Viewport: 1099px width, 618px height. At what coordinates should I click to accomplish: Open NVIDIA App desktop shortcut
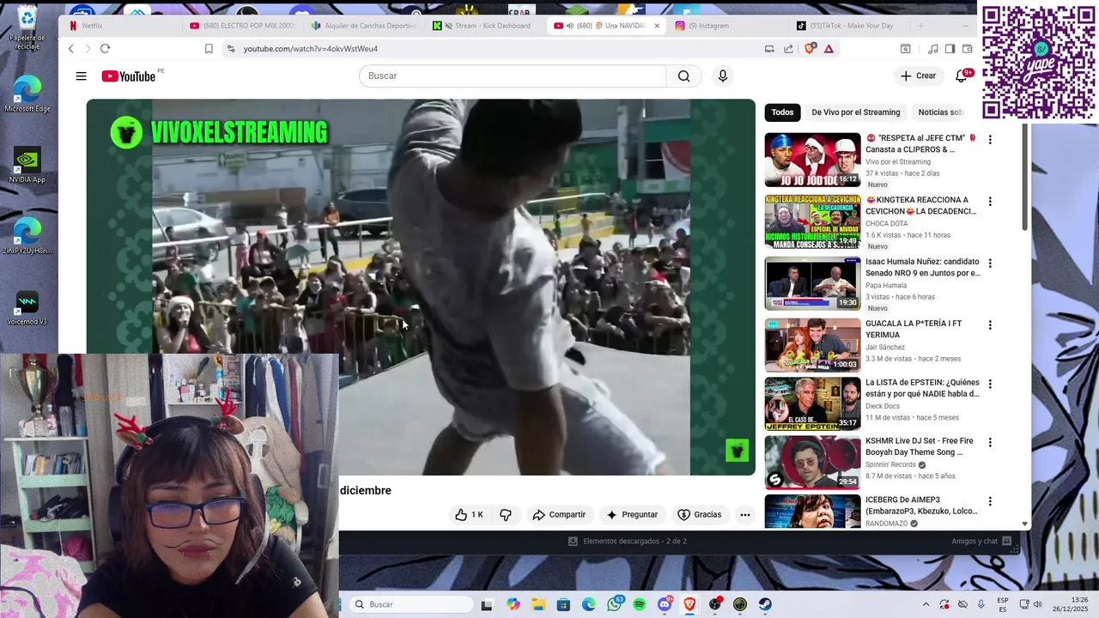click(27, 165)
